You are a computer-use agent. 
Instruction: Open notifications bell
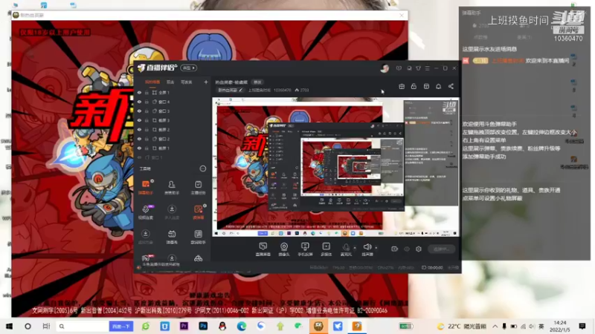(438, 86)
